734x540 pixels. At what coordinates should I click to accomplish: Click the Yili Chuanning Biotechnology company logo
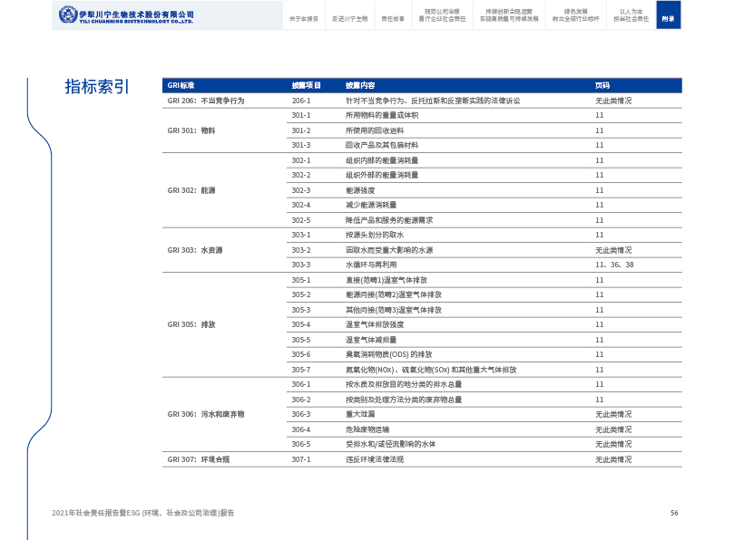coord(125,15)
